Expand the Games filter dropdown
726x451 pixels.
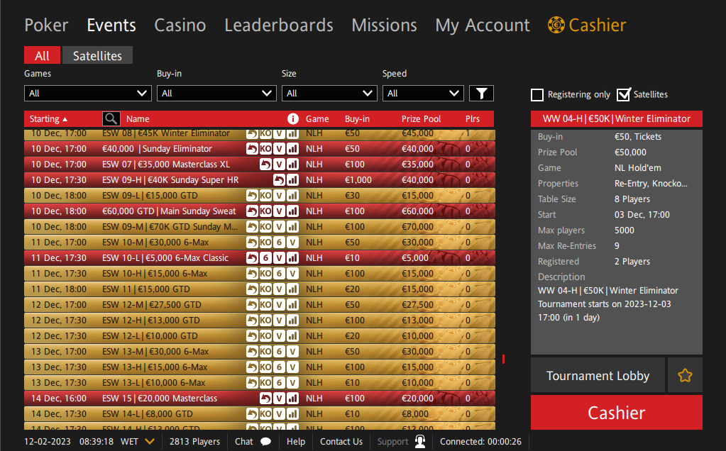click(88, 93)
